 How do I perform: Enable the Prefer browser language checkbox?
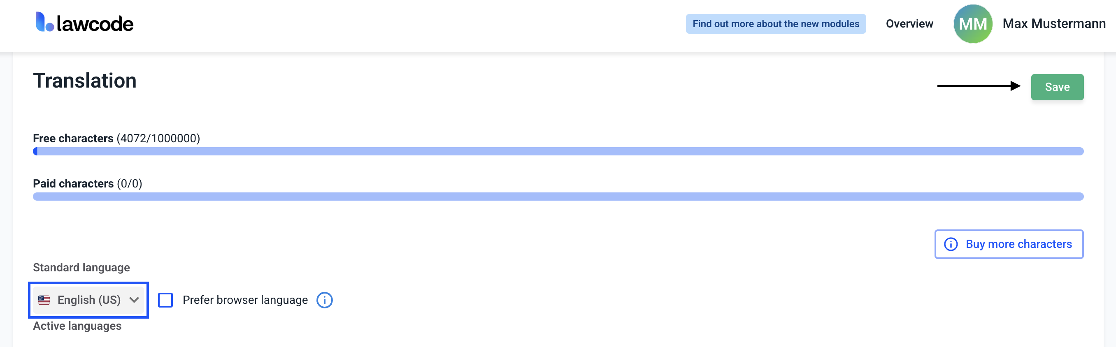tap(165, 300)
